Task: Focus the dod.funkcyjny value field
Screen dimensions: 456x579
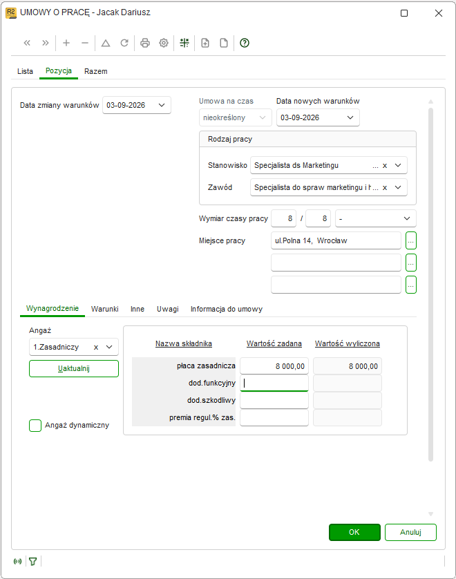Action: pyautogui.click(x=274, y=383)
